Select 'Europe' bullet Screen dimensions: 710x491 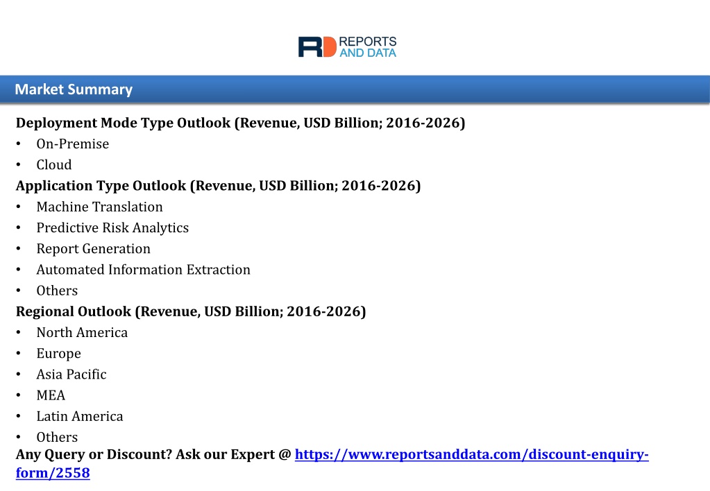tap(58, 354)
